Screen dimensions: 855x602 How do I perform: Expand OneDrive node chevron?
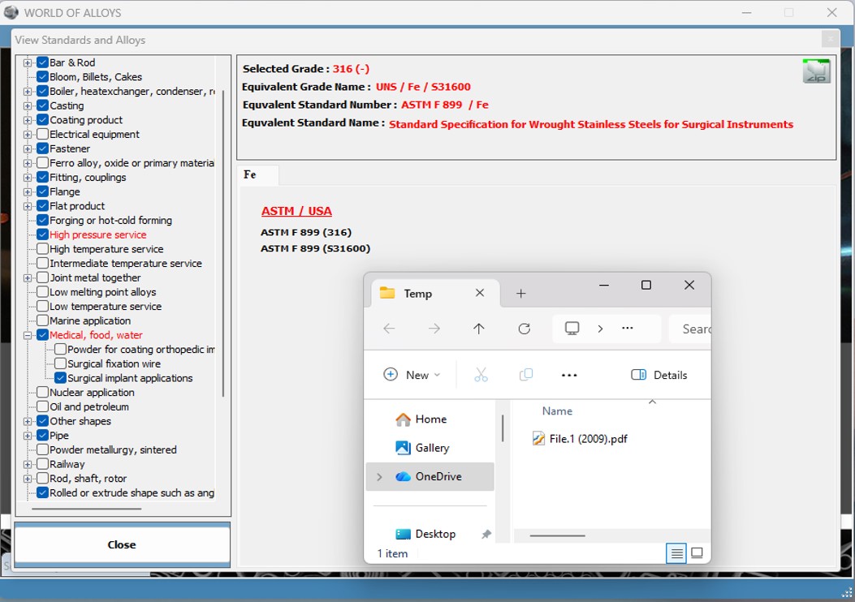[x=379, y=477]
